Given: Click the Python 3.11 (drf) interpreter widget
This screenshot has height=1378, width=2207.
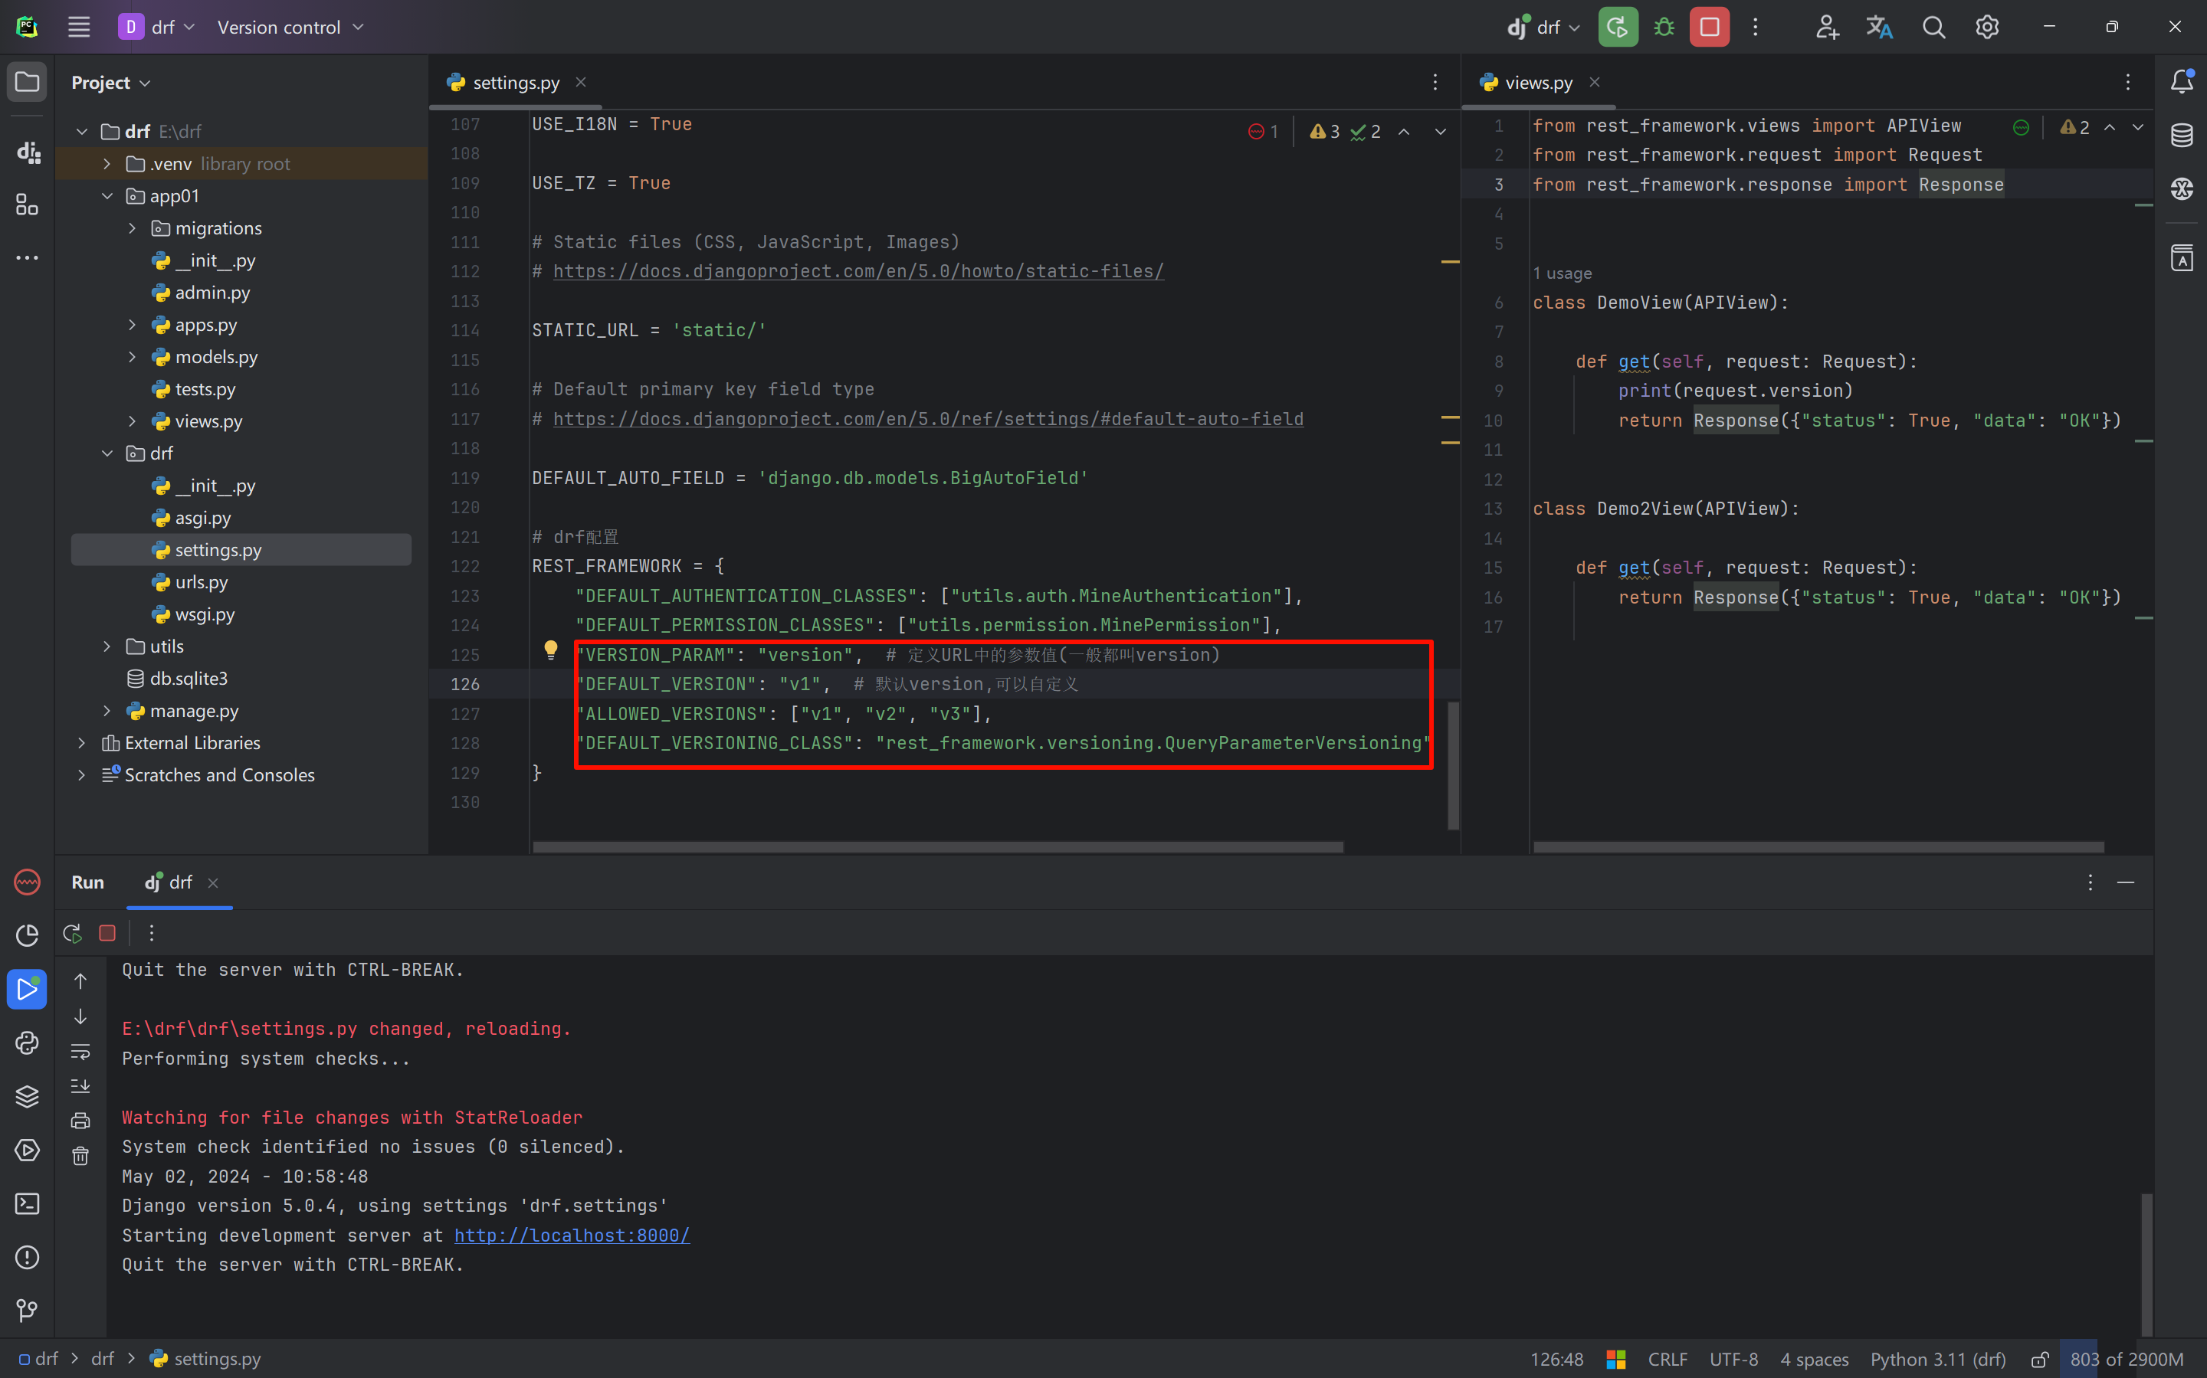Looking at the screenshot, I should click(x=1938, y=1360).
